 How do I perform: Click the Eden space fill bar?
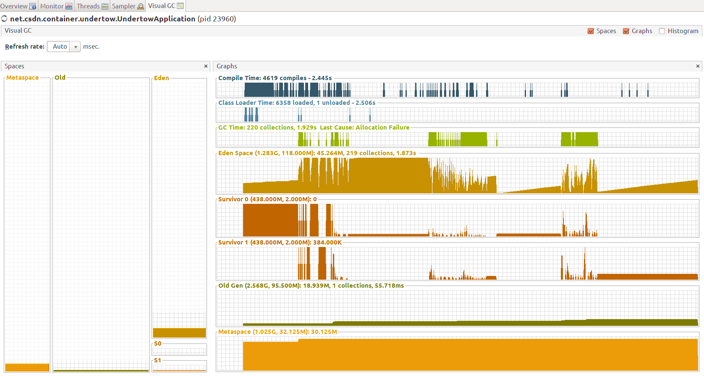[x=179, y=333]
